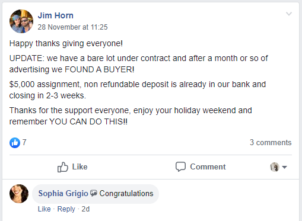This screenshot has height=221, width=302.
Task: Open Jim Horn's profile picture
Action: tap(21, 21)
